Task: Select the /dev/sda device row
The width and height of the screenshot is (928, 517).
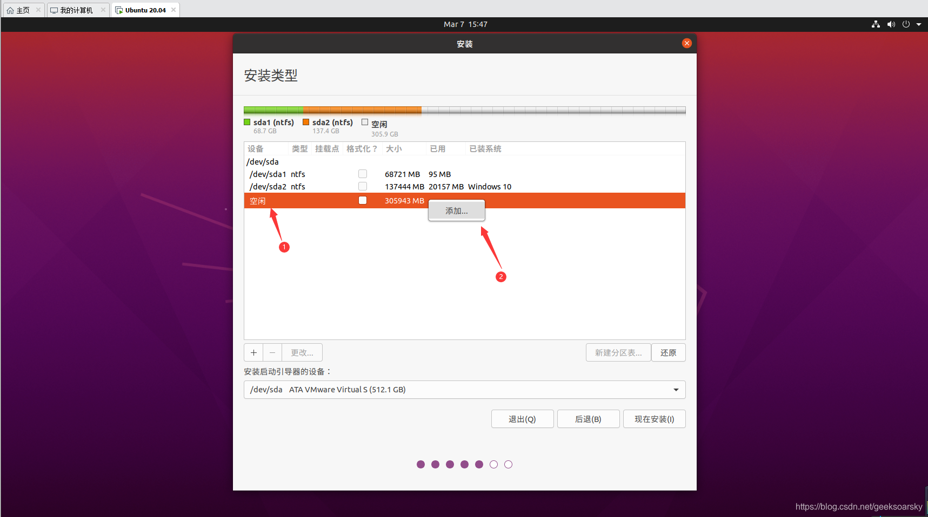Action: tap(465, 161)
